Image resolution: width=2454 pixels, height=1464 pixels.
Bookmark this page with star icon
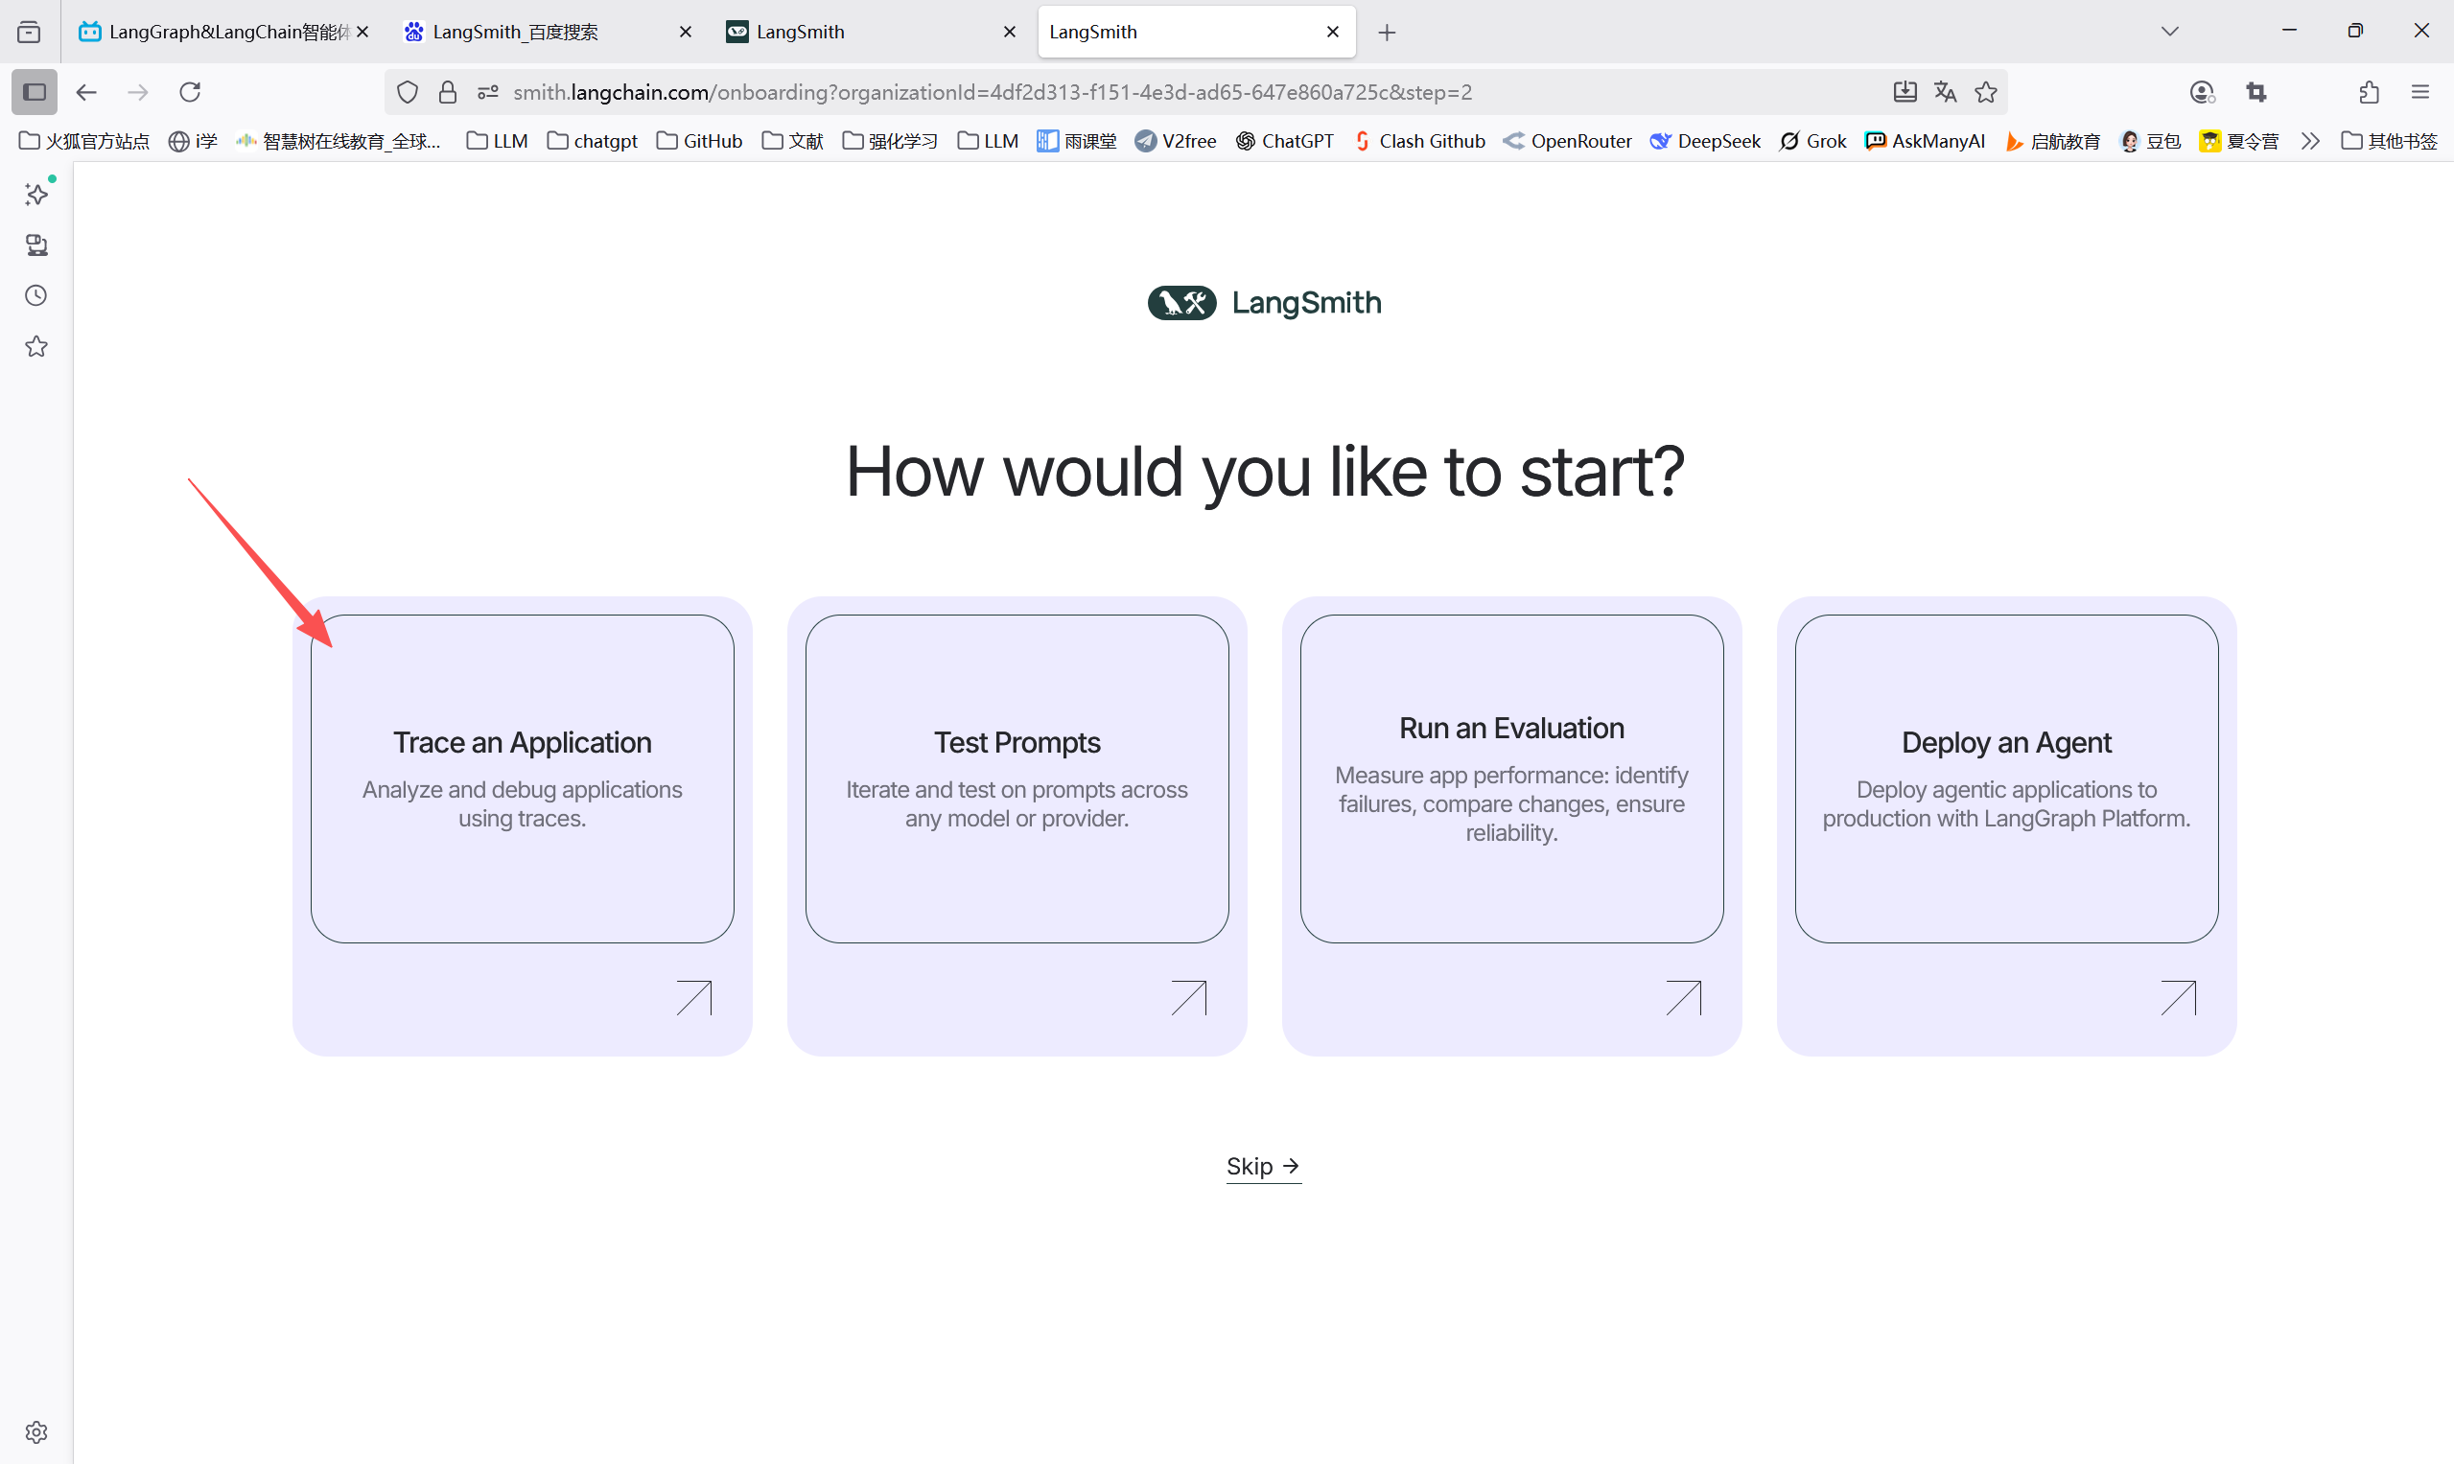[1986, 92]
